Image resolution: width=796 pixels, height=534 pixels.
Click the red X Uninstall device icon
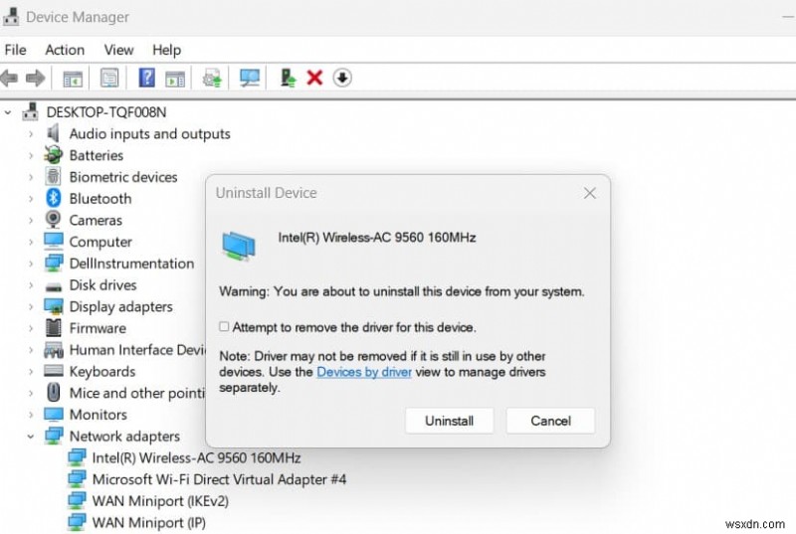click(314, 79)
